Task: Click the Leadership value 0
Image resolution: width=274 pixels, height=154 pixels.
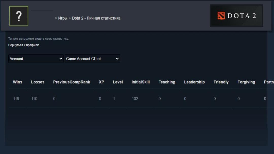Action: pyautogui.click(x=185, y=99)
